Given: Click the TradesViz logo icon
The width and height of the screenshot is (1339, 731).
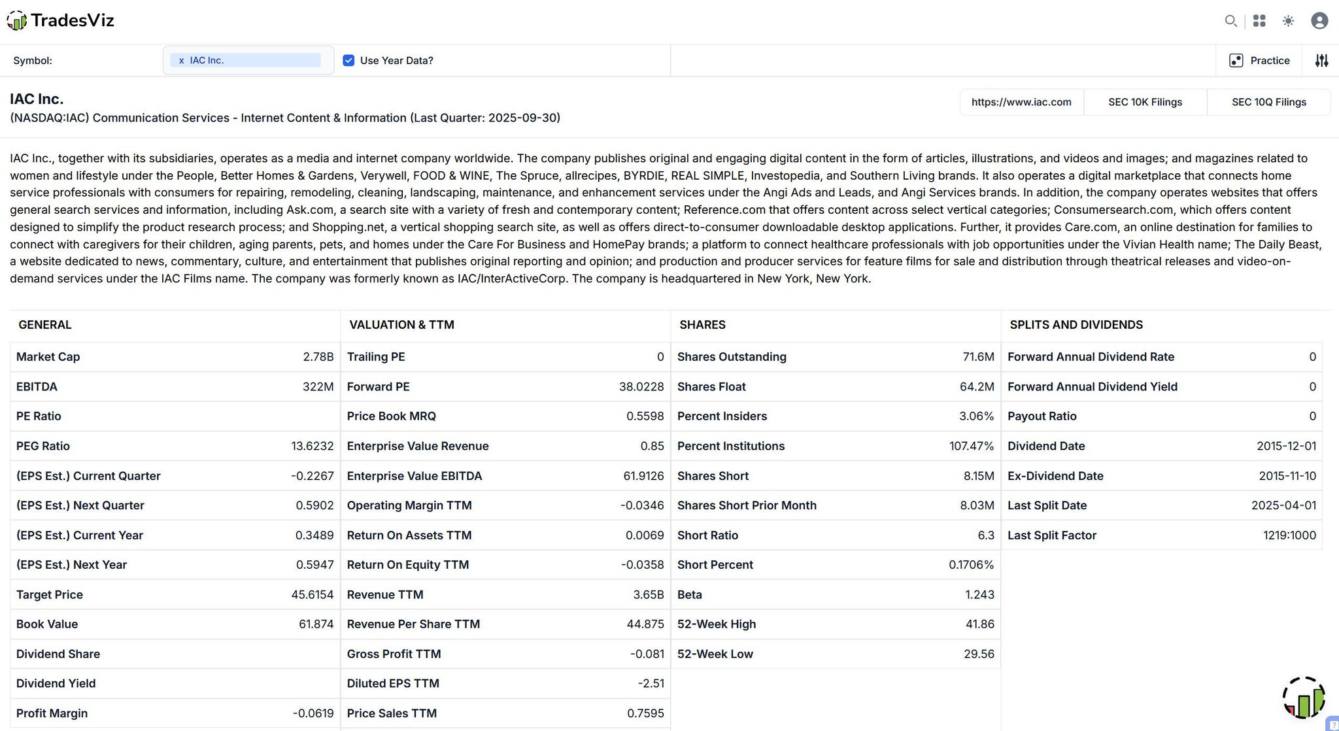Looking at the screenshot, I should click(17, 21).
